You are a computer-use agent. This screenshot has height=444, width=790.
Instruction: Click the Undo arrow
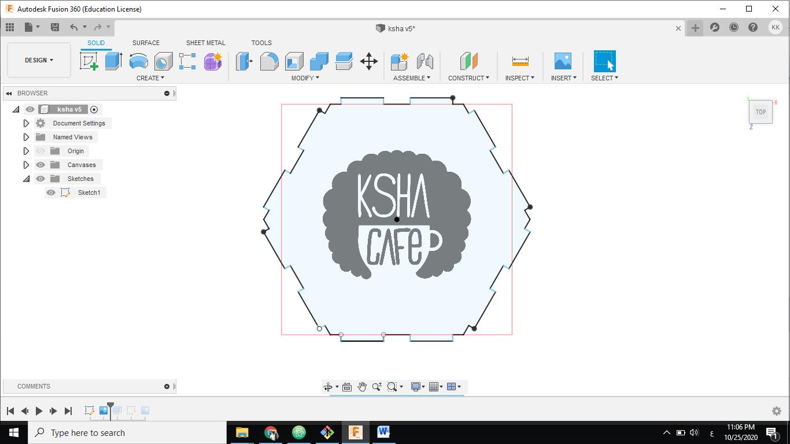coord(73,27)
